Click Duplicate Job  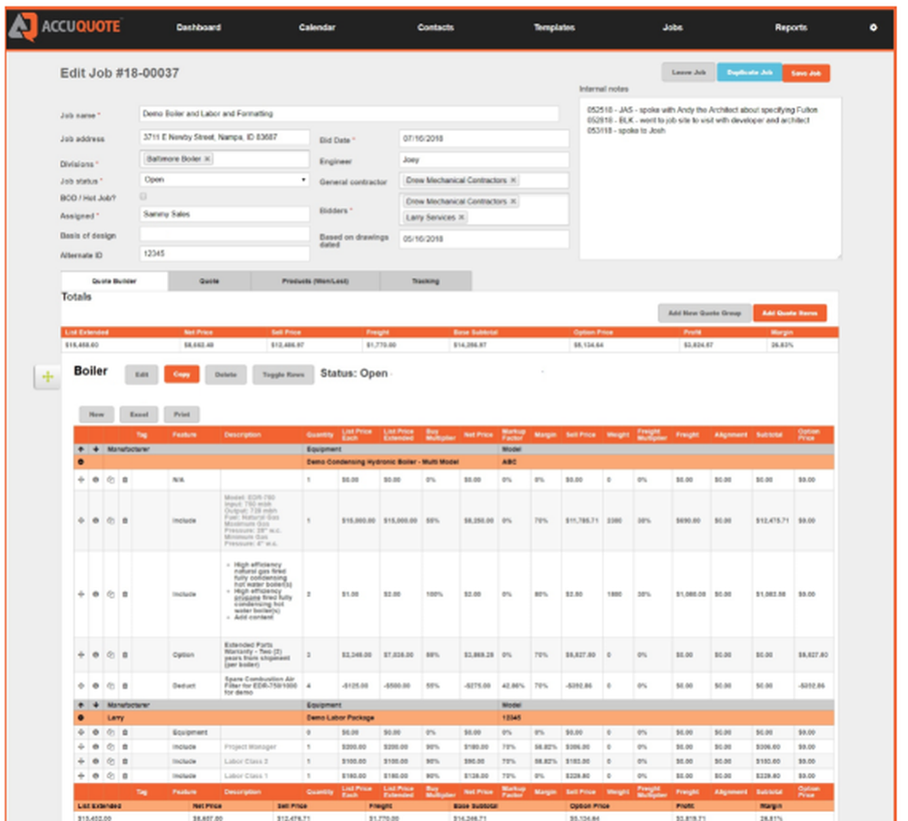(749, 73)
